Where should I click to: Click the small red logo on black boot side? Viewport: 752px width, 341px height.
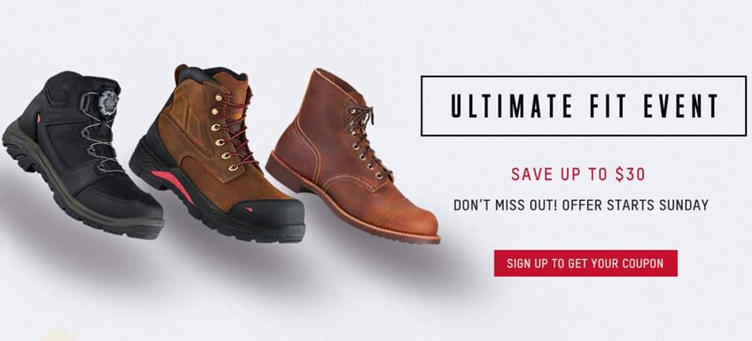[37, 118]
